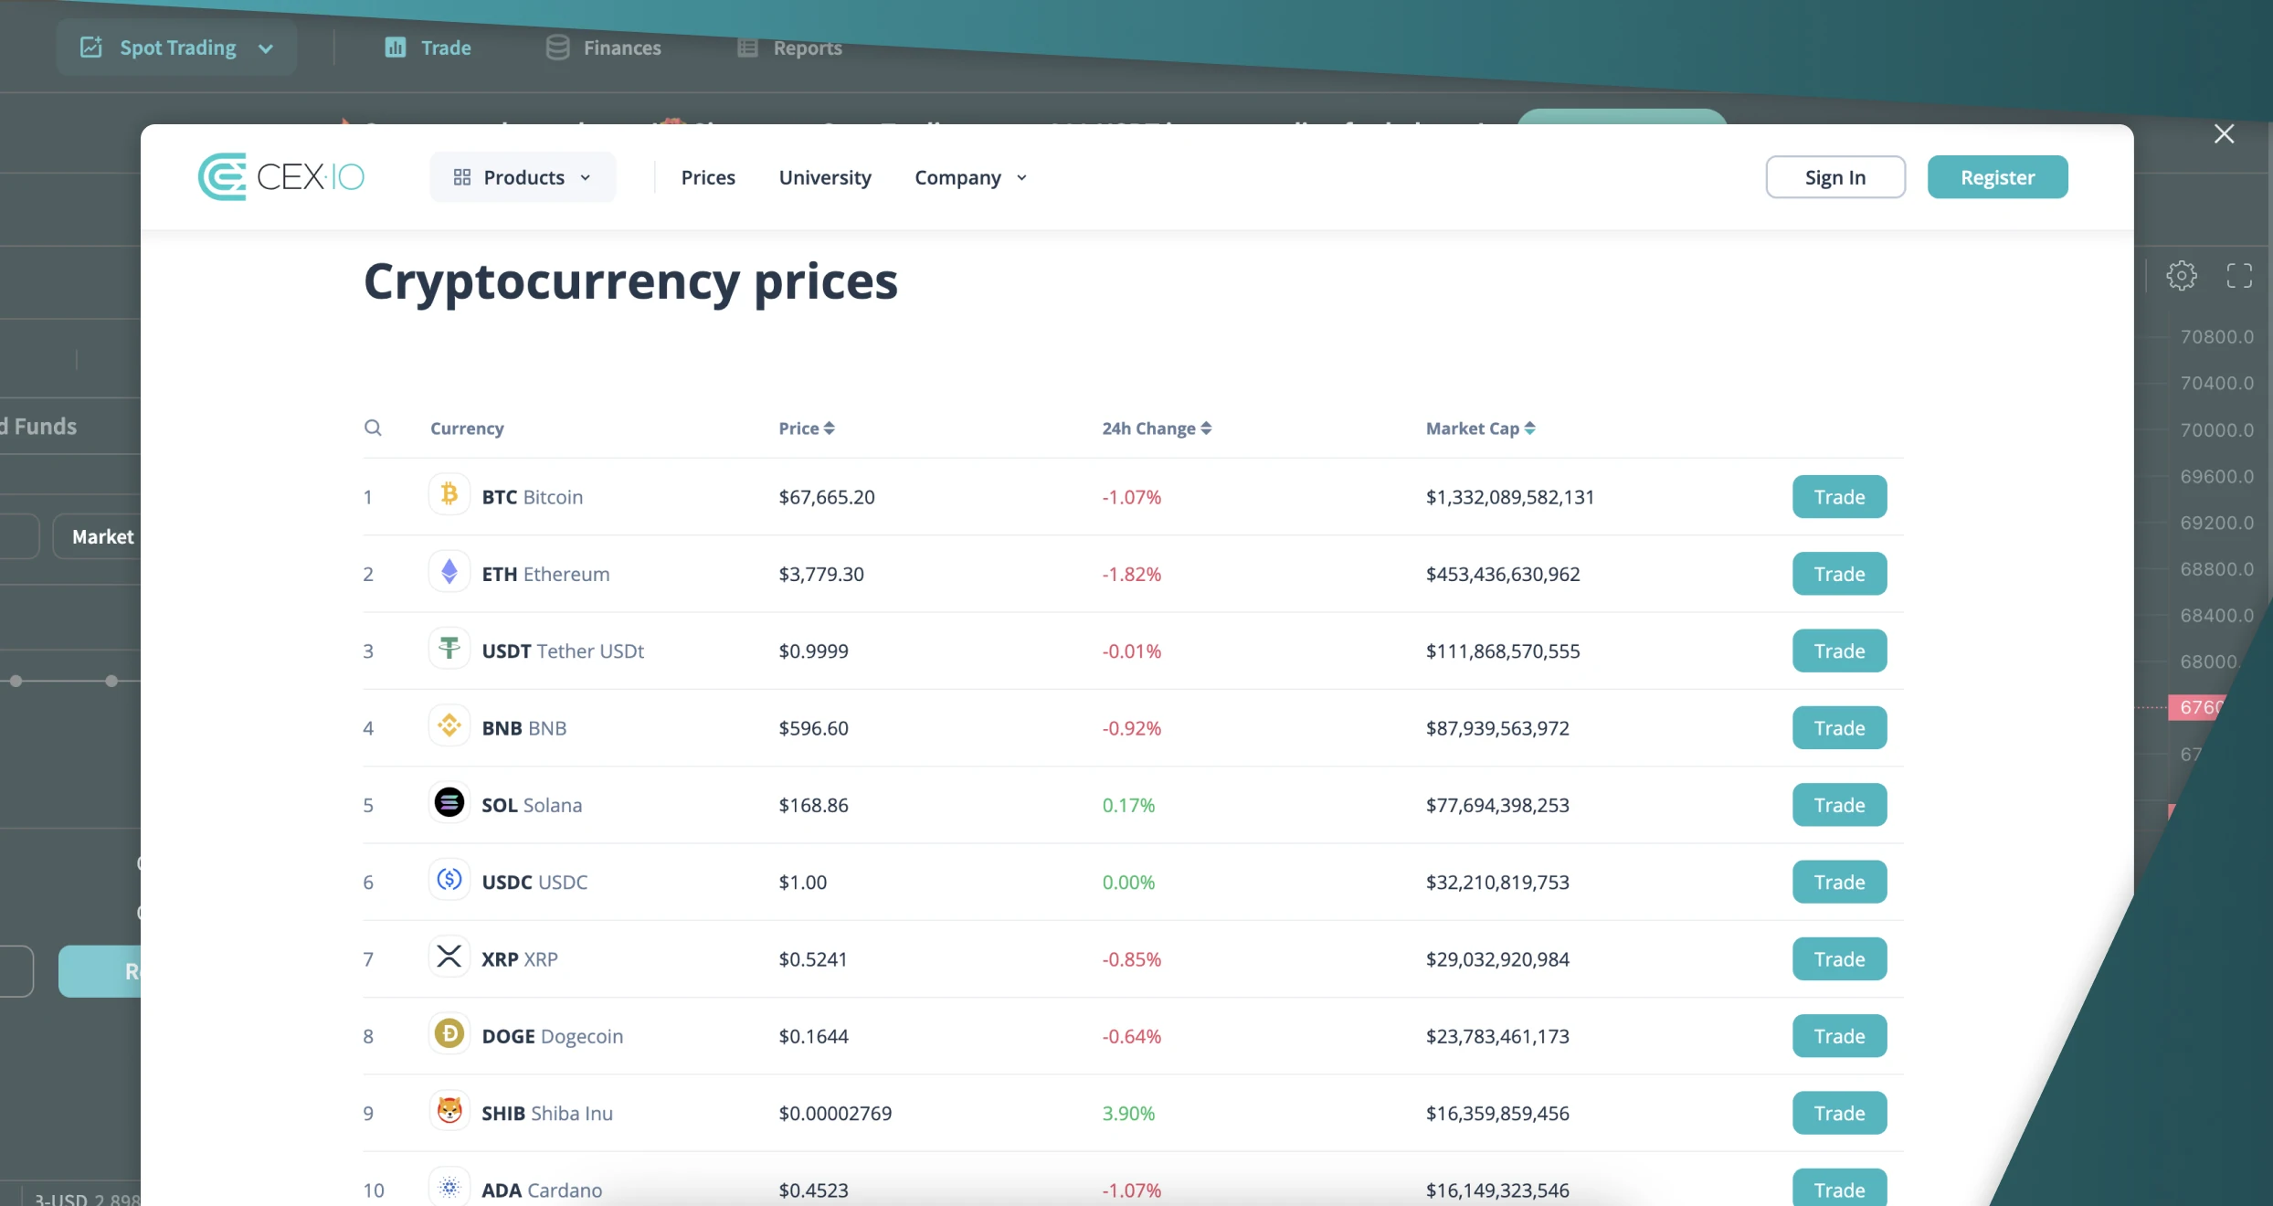Click the Reports icon in background nav
Screen dimensions: 2273x1206
tap(747, 48)
